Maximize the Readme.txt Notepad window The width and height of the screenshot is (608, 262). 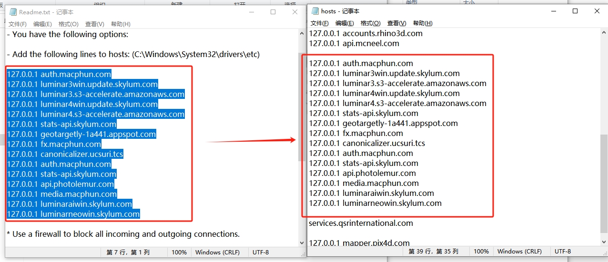point(273,12)
